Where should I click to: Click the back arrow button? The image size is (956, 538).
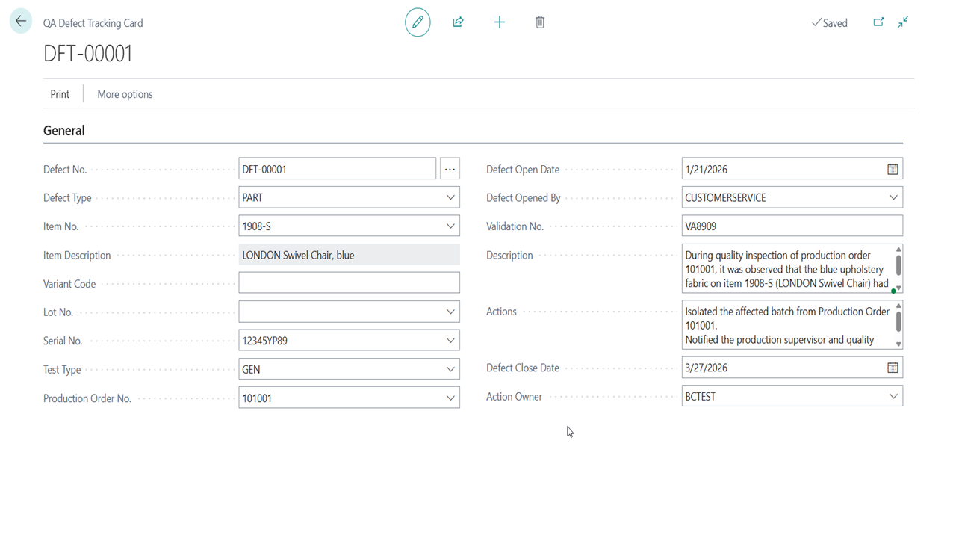click(21, 22)
